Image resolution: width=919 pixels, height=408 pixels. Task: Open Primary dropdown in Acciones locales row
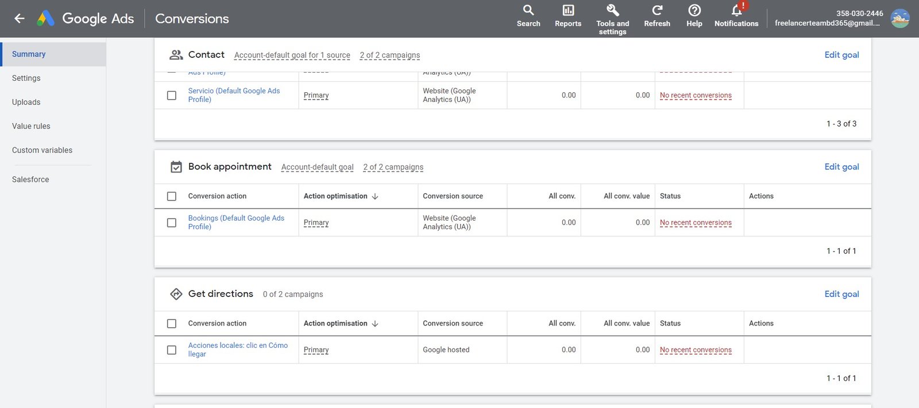[x=316, y=350]
